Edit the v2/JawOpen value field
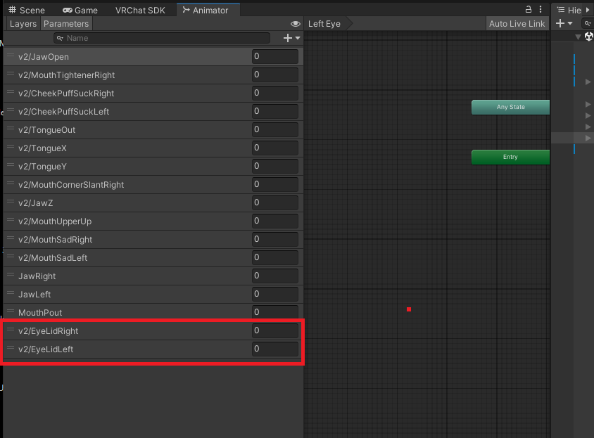The width and height of the screenshot is (594, 438). point(275,56)
